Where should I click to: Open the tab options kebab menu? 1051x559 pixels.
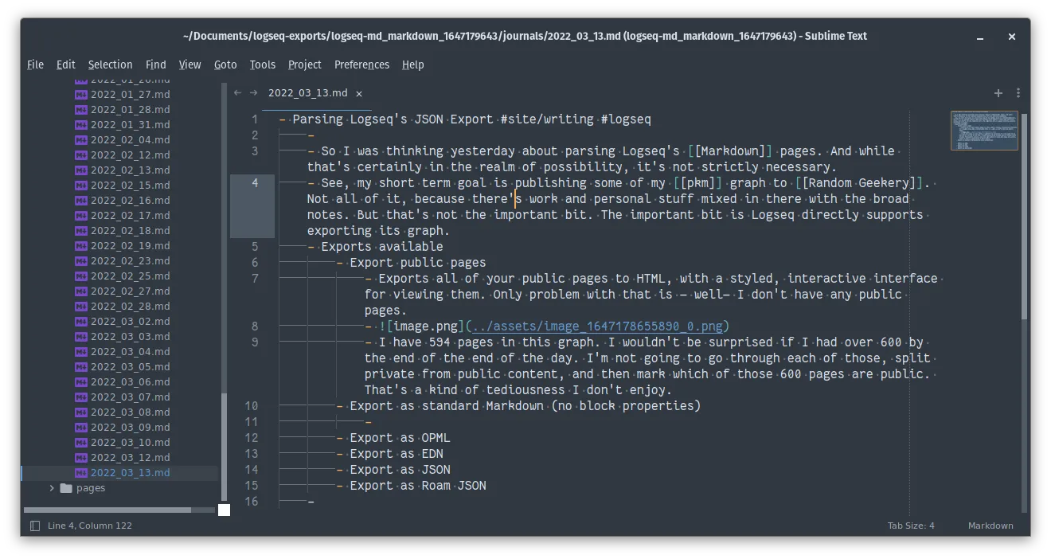tap(1018, 93)
